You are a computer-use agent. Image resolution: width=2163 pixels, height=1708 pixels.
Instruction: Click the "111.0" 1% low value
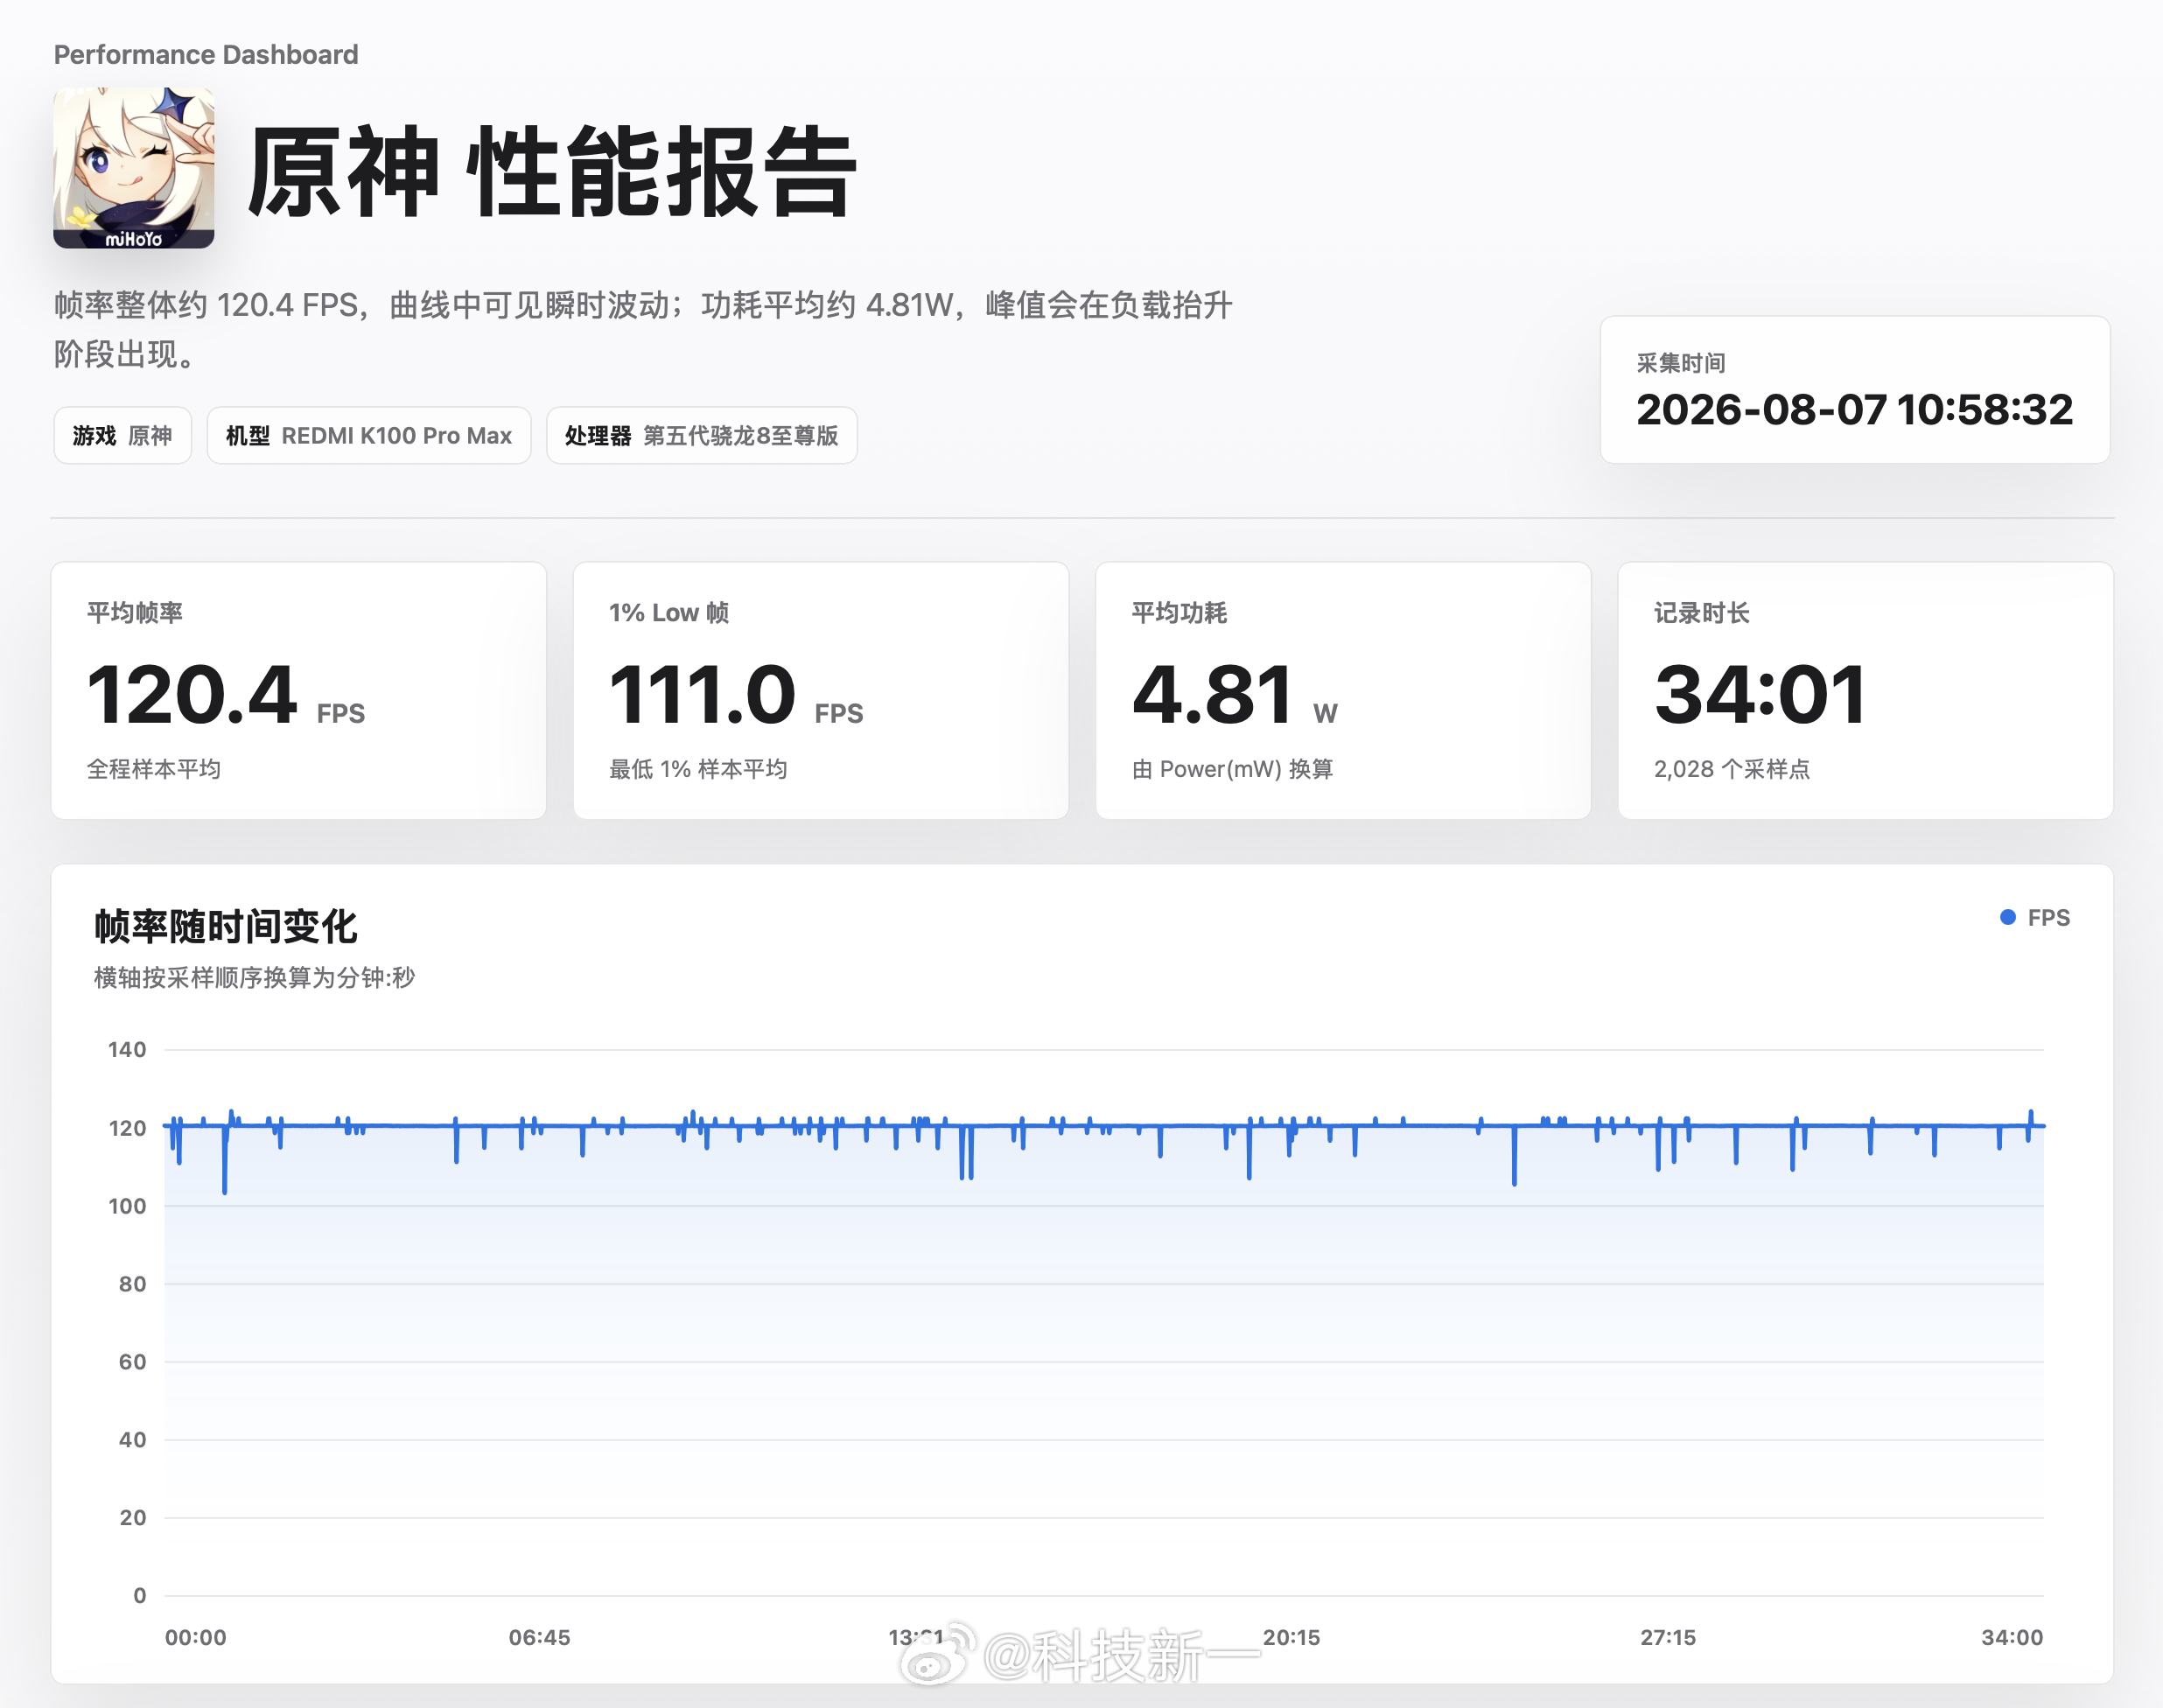702,694
